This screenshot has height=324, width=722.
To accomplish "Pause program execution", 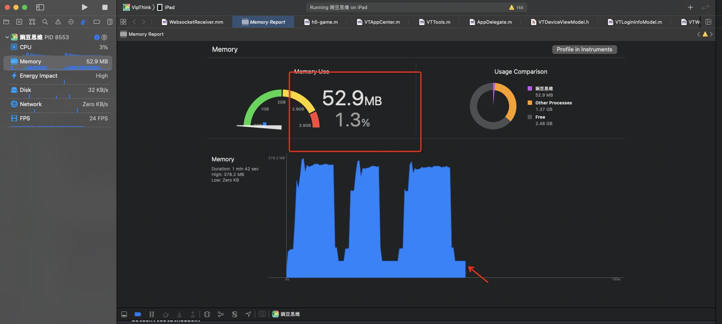I will [152, 314].
